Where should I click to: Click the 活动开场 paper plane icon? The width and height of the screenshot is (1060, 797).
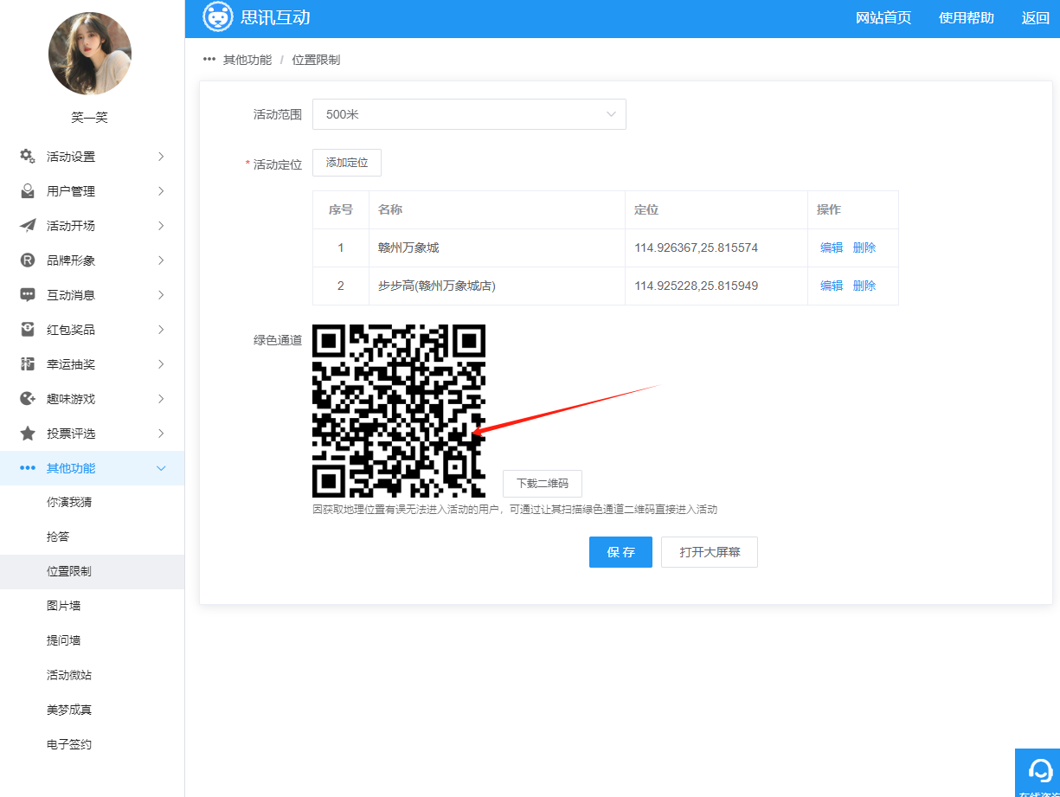click(x=27, y=226)
